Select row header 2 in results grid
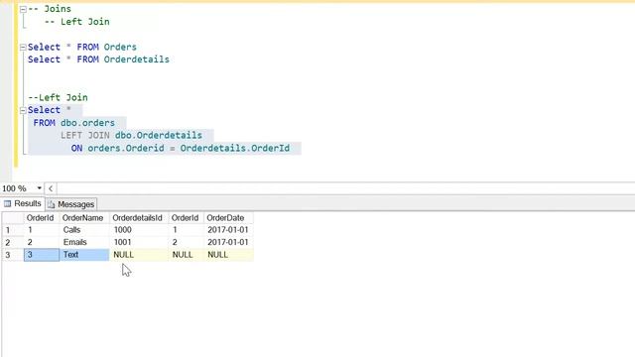Screen dimensions: 635x357 click(x=13, y=242)
